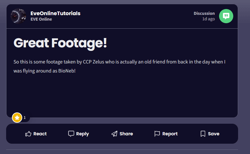Click the 1d ago timestamp
Screen dimensions: 250x154
click(208, 19)
